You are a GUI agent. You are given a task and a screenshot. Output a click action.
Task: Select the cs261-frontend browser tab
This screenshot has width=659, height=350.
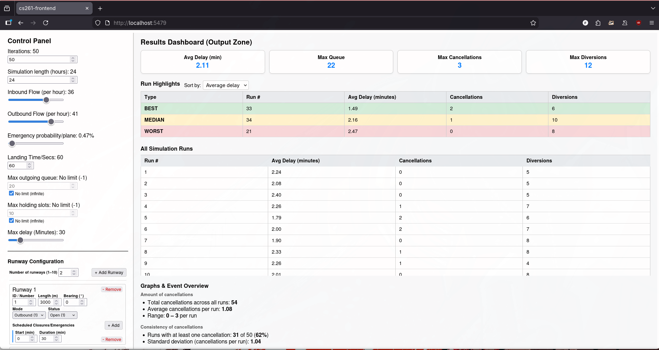52,8
